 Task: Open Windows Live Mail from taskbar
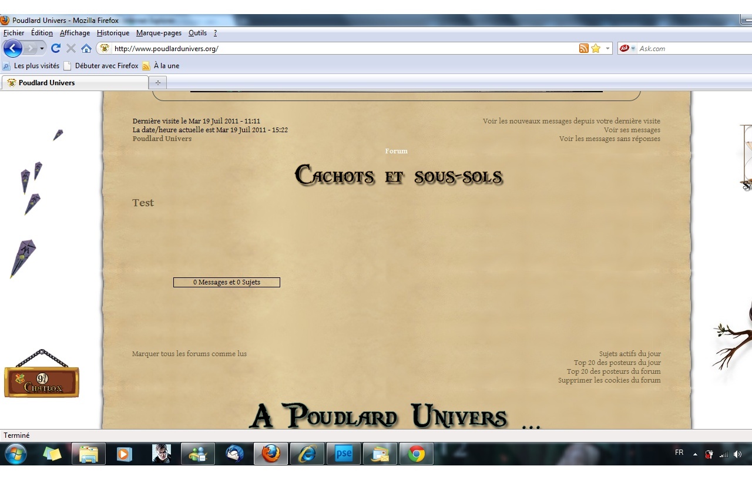(x=380, y=454)
